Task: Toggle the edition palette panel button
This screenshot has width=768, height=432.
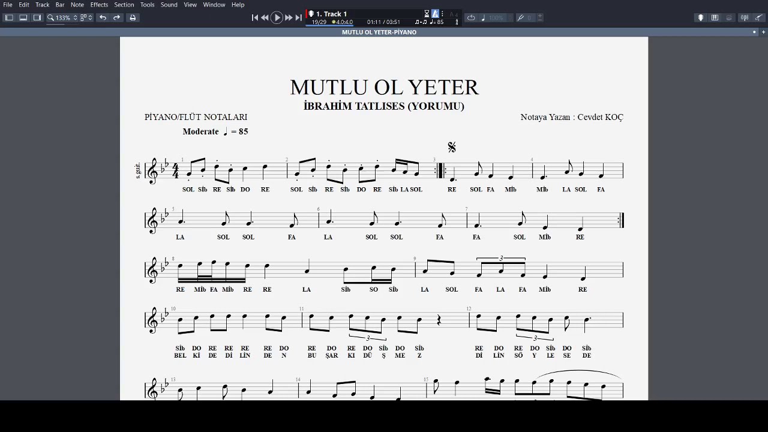Action: [x=9, y=17]
